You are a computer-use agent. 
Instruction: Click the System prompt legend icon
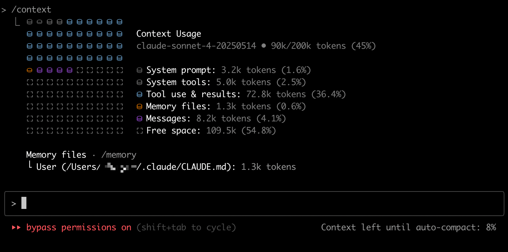[139, 70]
